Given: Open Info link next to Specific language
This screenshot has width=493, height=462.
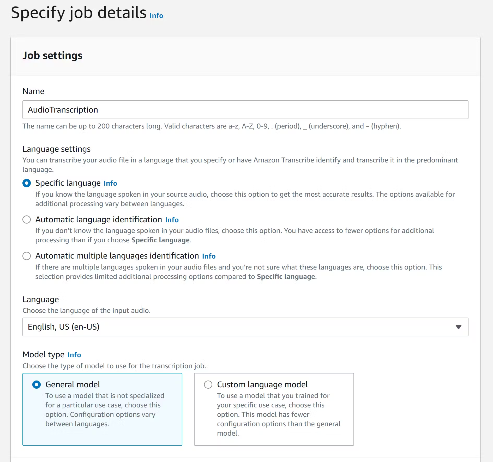Looking at the screenshot, I should coord(110,183).
